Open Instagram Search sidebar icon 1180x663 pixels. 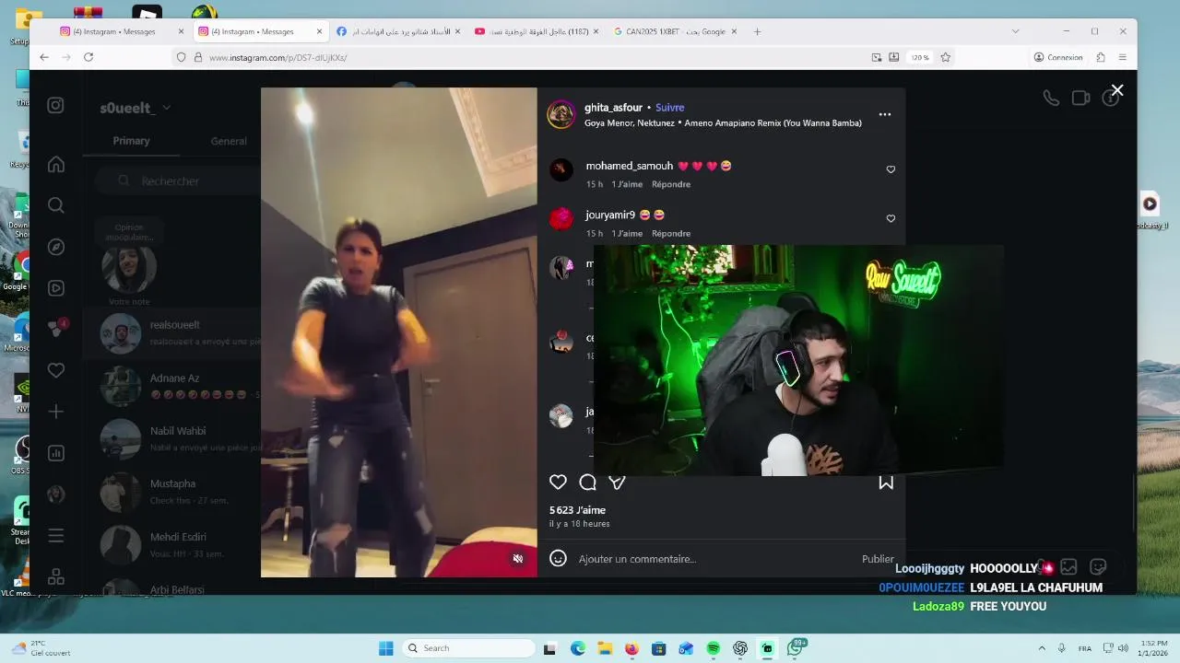(x=56, y=205)
